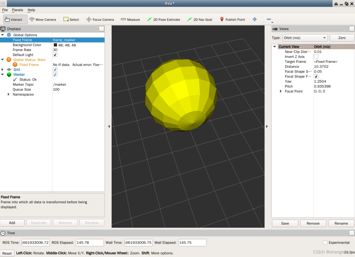Click the Add display button
Screen dimensions: 355x257
click(x=12, y=223)
